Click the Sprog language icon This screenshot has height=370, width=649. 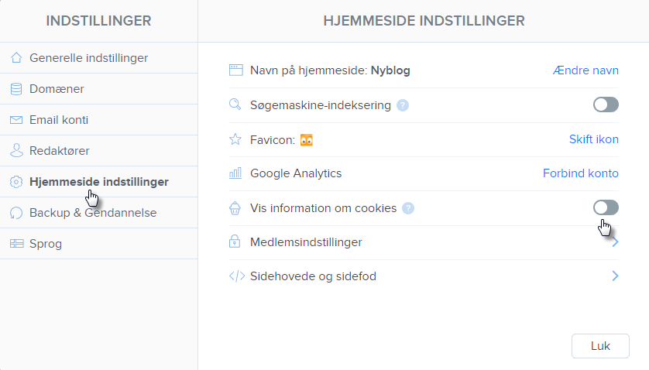pos(16,244)
